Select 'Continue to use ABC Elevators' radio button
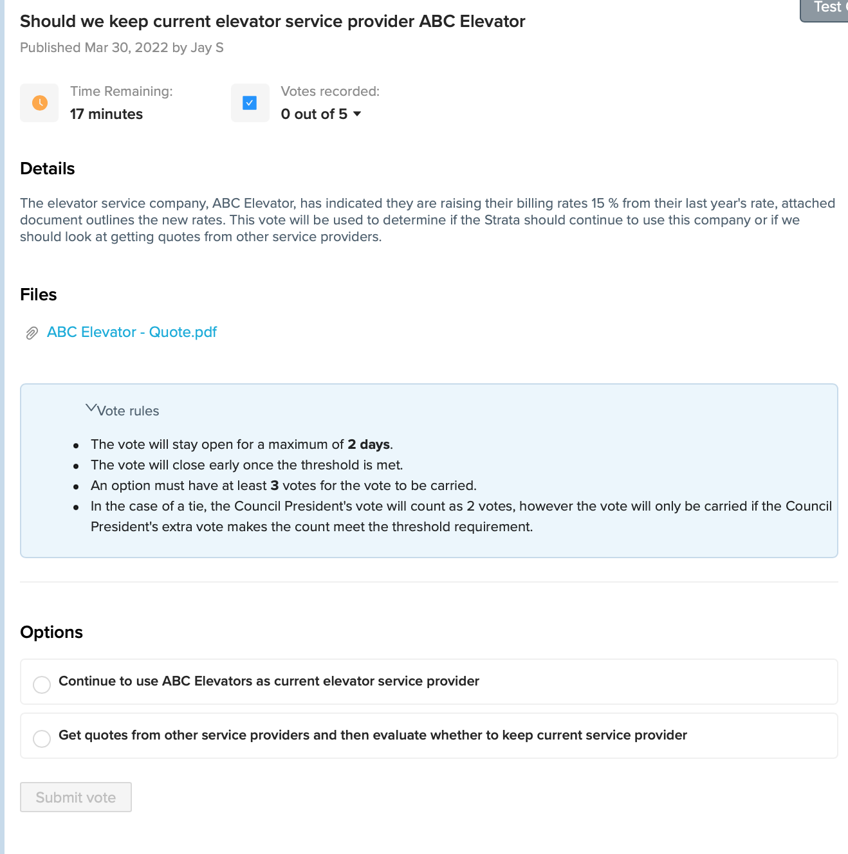 [42, 685]
